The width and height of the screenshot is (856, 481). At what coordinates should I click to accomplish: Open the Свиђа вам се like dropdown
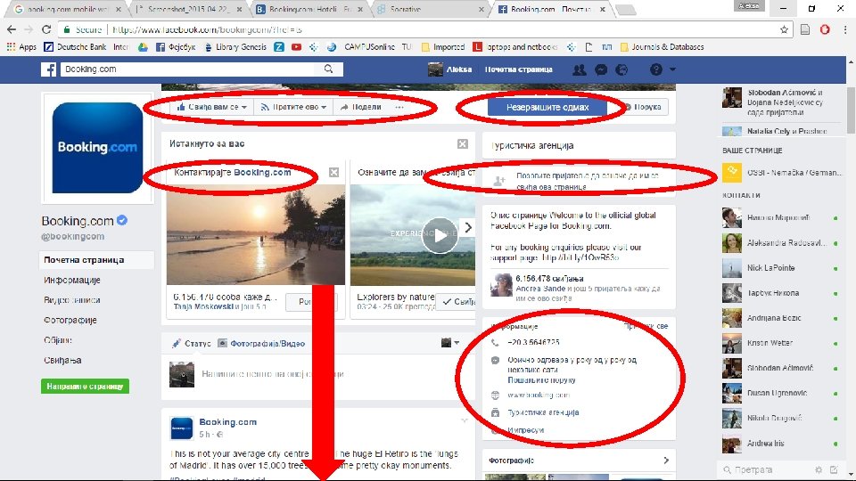(211, 107)
